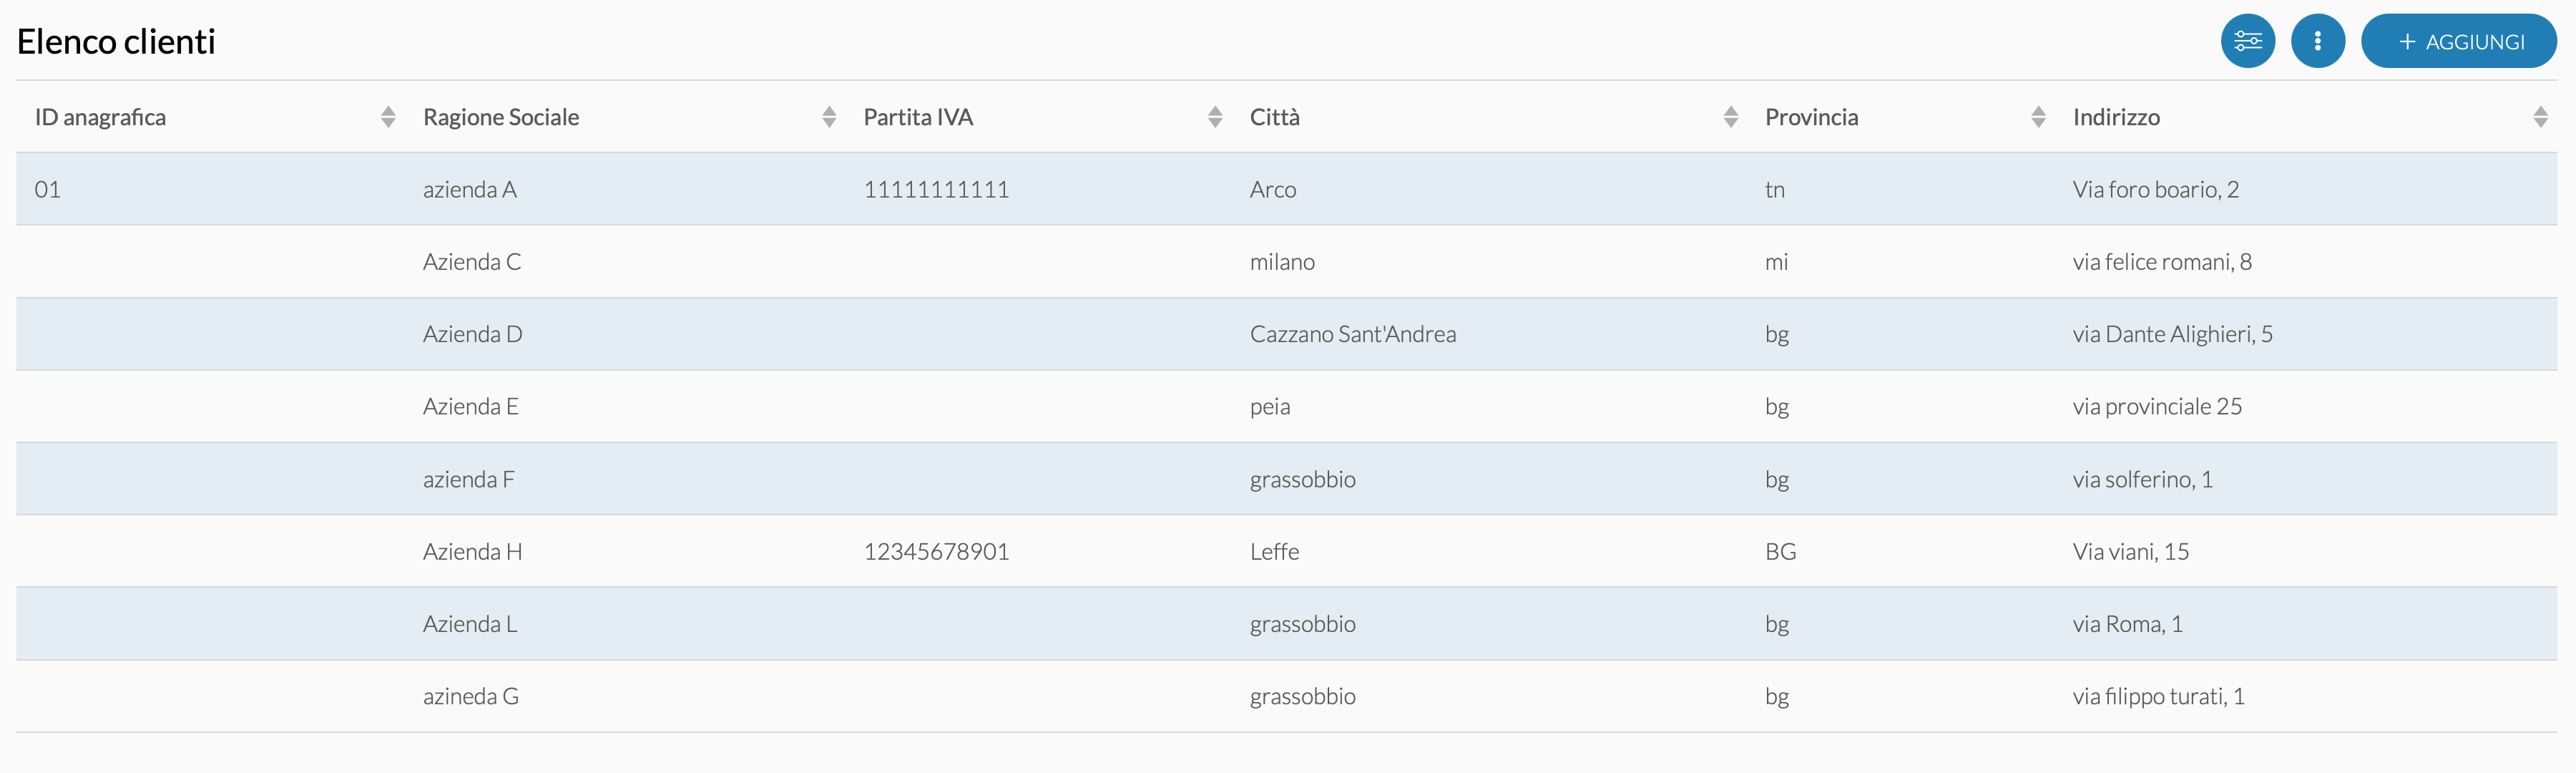The height and width of the screenshot is (773, 2576).
Task: Open the Azienda H client row
Action: [1286, 551]
